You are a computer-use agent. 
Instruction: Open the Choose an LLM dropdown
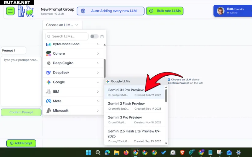pos(62,25)
